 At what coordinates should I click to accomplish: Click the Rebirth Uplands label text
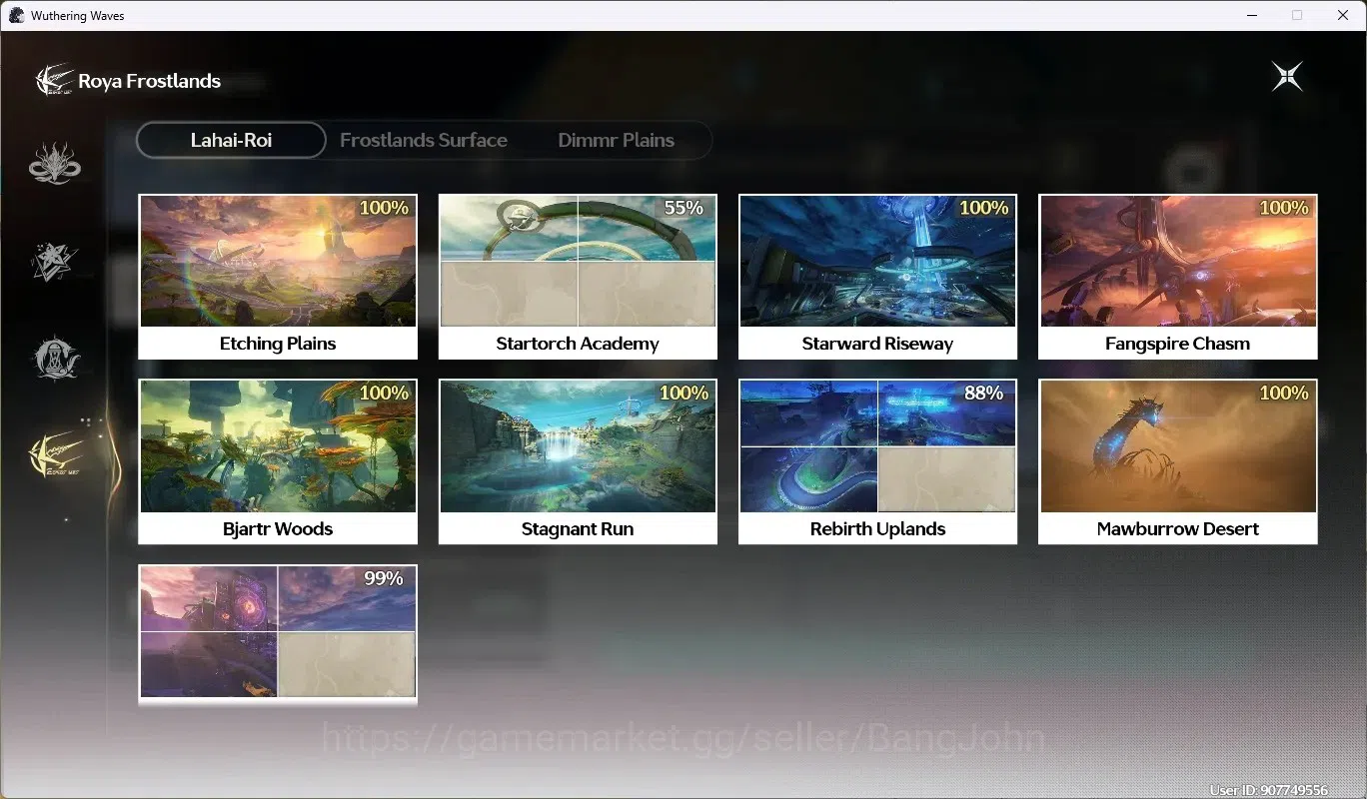[877, 529]
